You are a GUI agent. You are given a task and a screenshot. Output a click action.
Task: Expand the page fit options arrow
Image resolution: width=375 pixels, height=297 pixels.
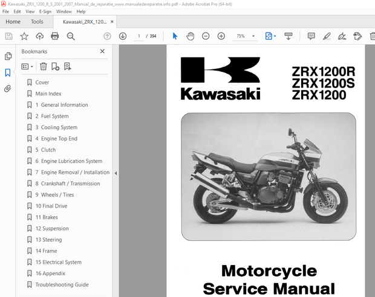(275, 36)
